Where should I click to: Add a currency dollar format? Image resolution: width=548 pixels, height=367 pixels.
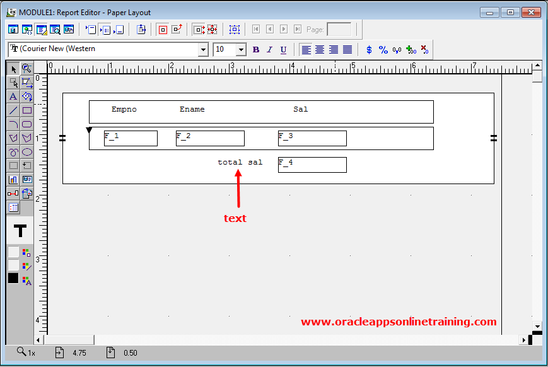(370, 50)
